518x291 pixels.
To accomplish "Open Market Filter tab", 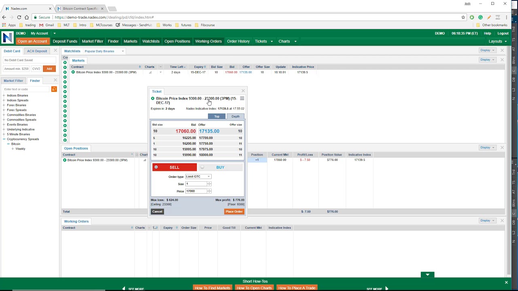I will (13, 80).
